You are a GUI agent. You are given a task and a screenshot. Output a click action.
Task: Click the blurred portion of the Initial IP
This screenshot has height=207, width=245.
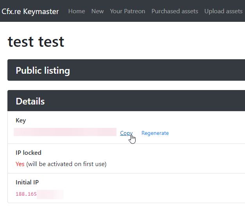(x=50, y=194)
